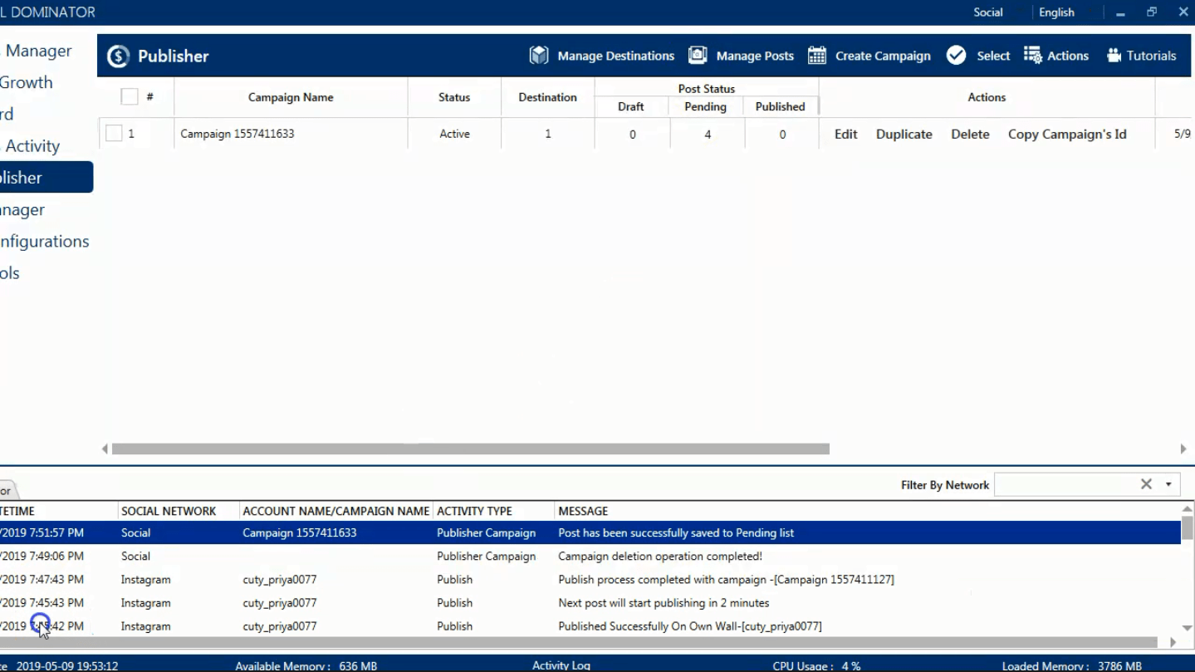Click the Select checkmark icon
Viewport: 1195px width, 672px height.
click(x=956, y=56)
